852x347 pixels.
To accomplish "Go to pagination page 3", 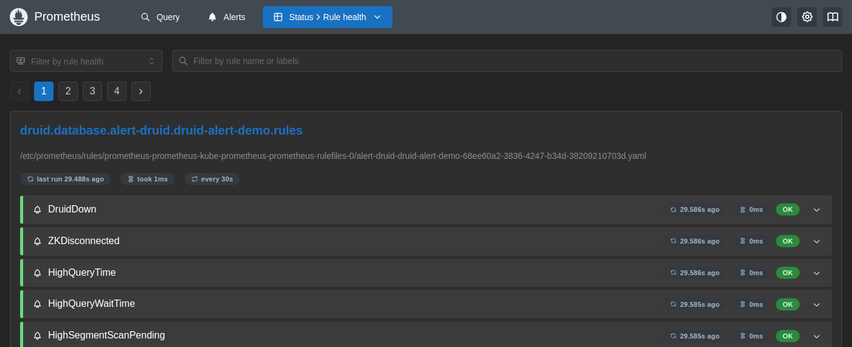I will 93,91.
